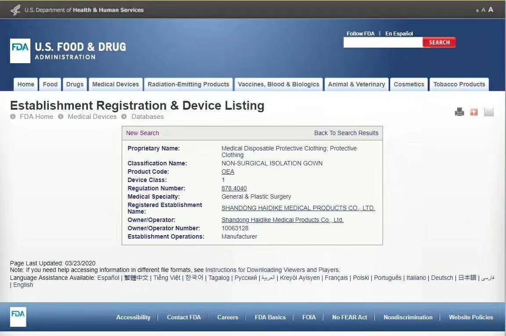Click the email envelope icon
The width and height of the screenshot is (506, 336).
tap(489, 112)
